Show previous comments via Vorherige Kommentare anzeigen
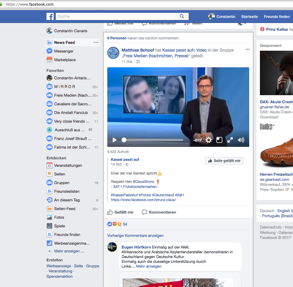This screenshot has width=293, height=287. tap(135, 235)
